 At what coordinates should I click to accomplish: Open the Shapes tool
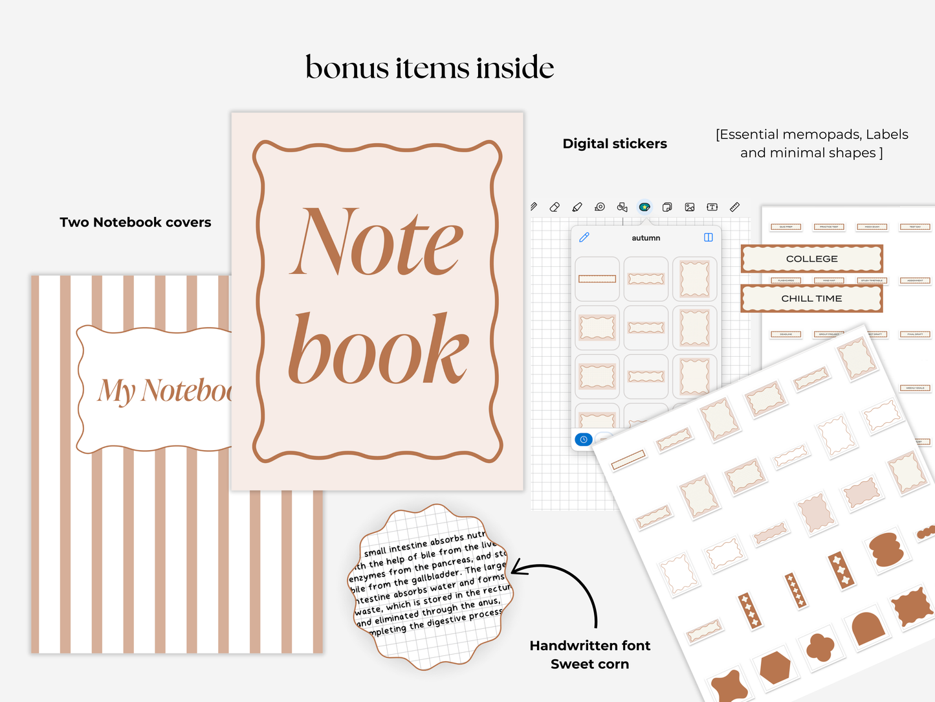point(621,207)
